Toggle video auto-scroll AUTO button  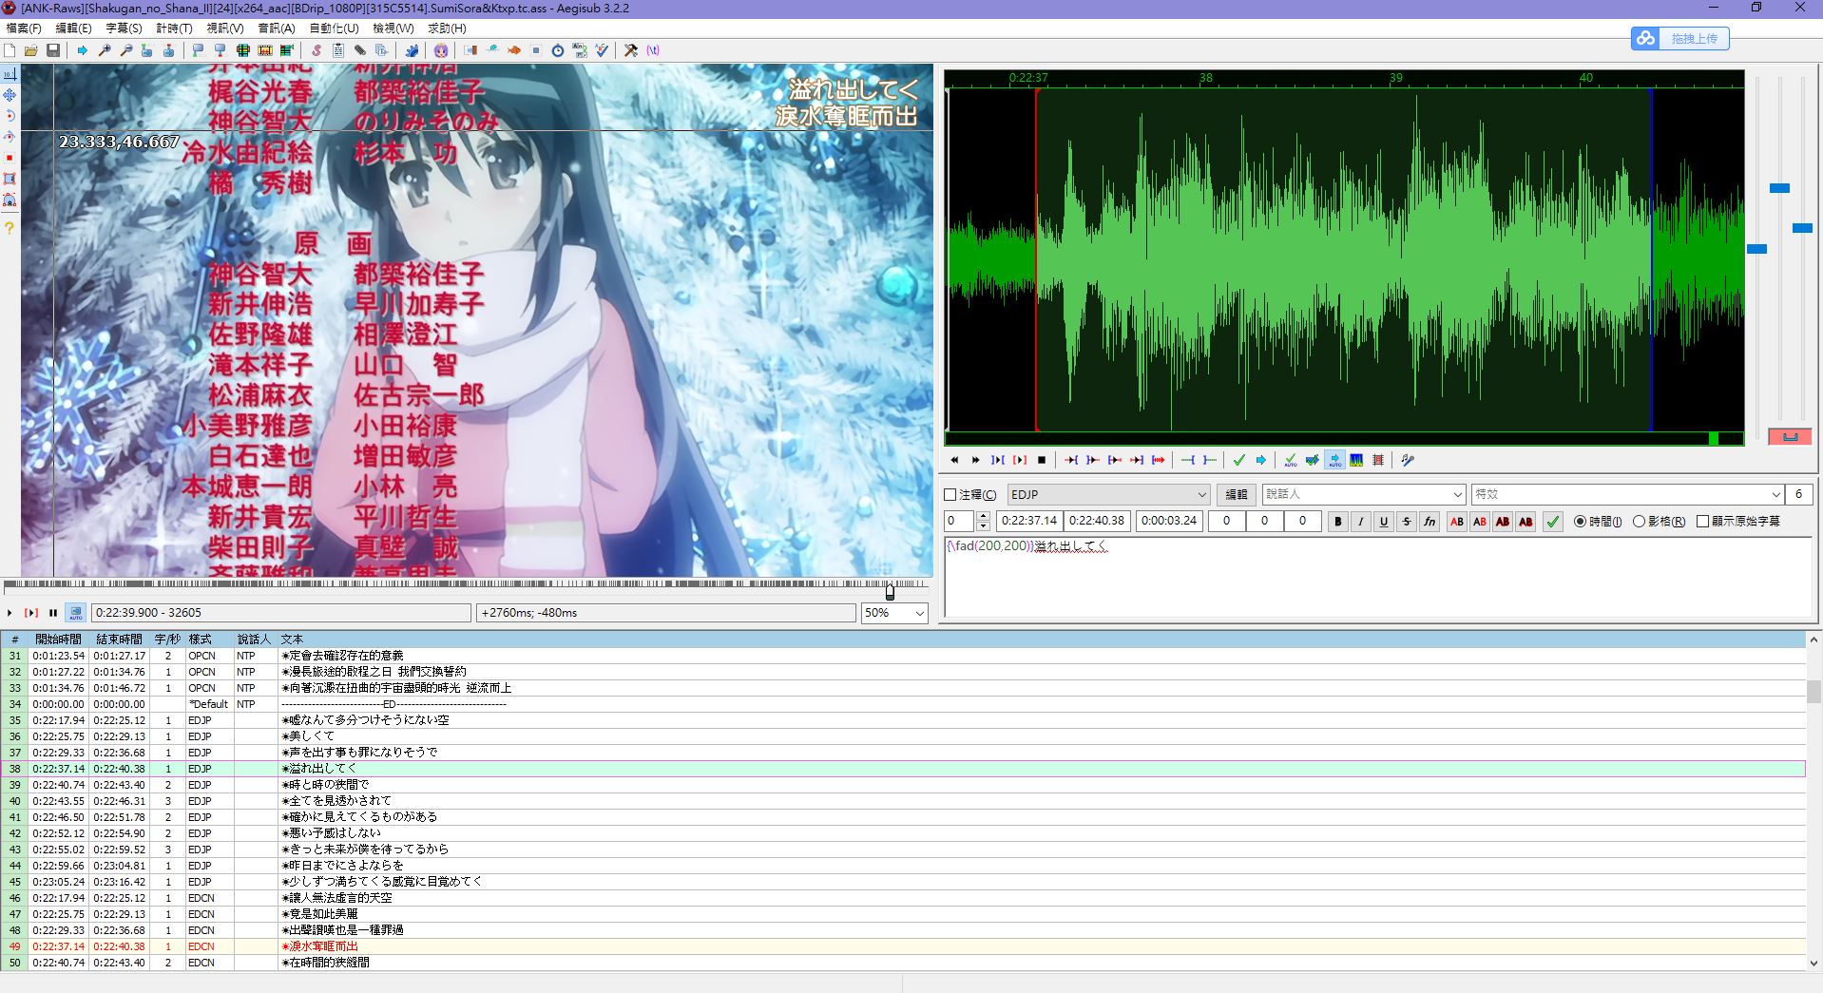pos(76,613)
